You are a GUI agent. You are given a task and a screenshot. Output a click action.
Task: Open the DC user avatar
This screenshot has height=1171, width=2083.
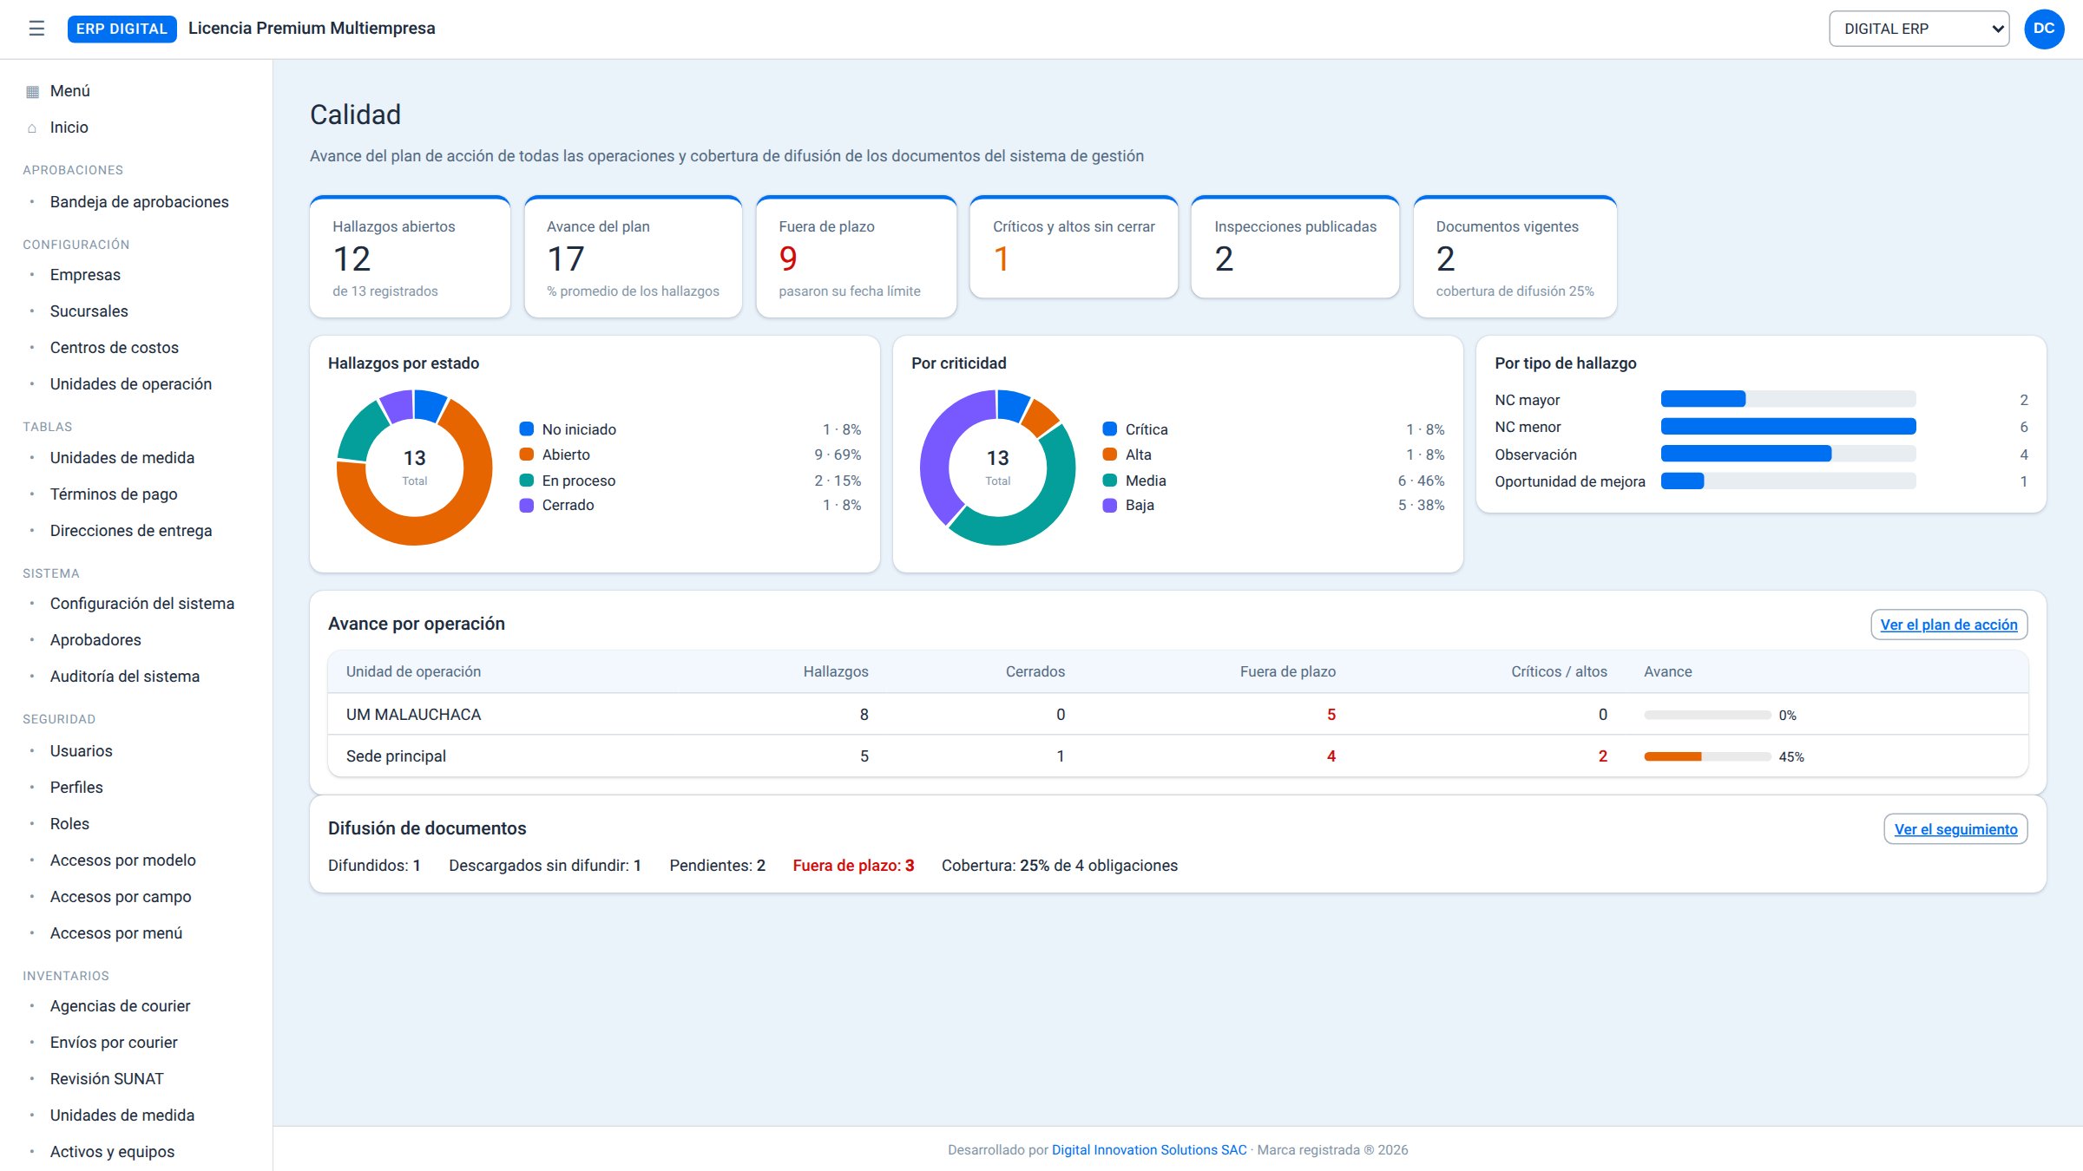tap(2044, 29)
